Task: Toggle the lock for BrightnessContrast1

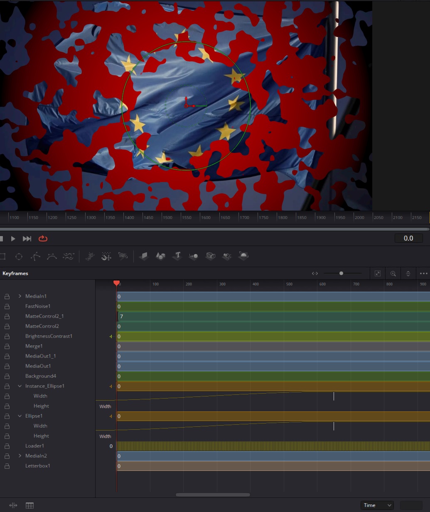Action: pyautogui.click(x=7, y=336)
